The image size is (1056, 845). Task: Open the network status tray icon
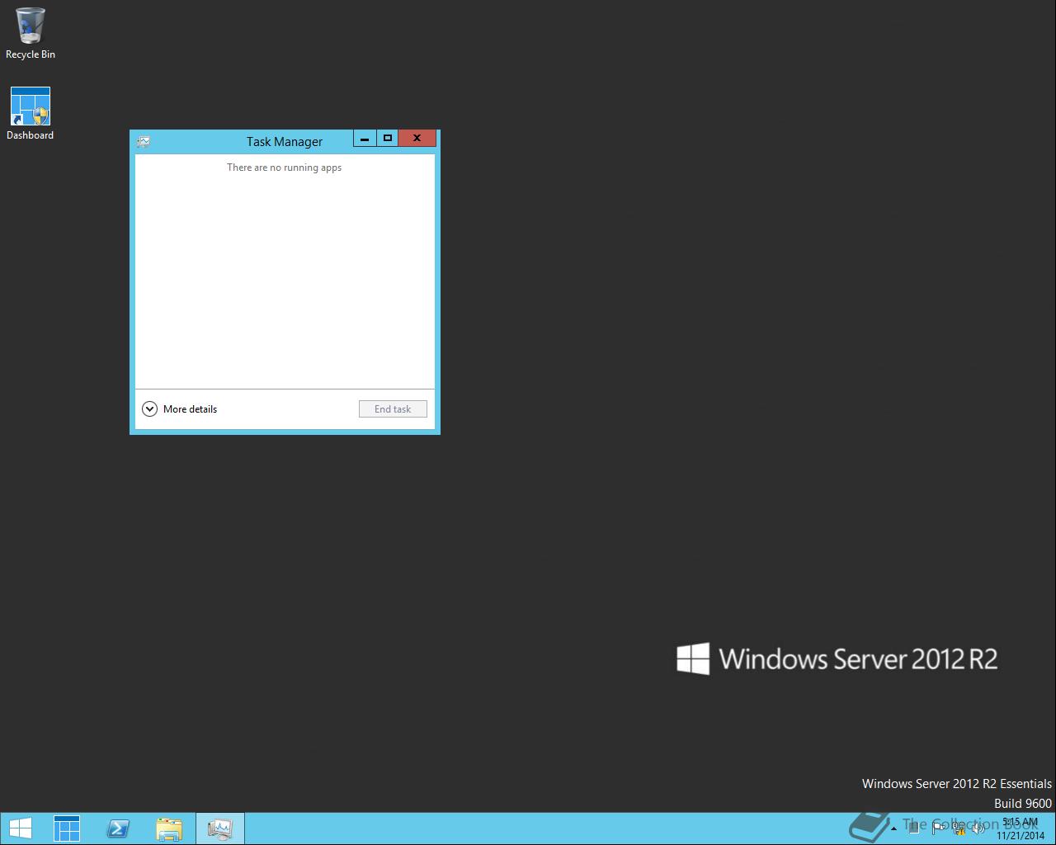tap(959, 828)
